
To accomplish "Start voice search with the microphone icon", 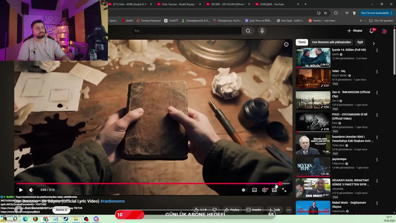I will (x=262, y=31).
